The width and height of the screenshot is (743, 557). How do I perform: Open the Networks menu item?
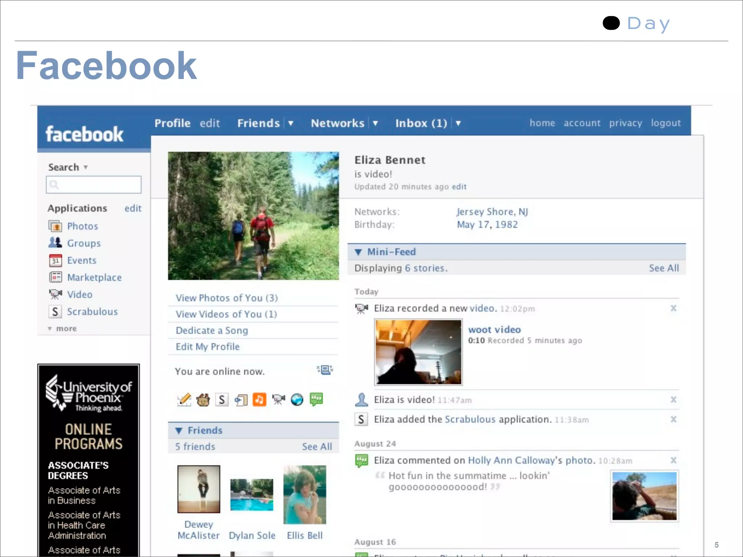point(337,123)
